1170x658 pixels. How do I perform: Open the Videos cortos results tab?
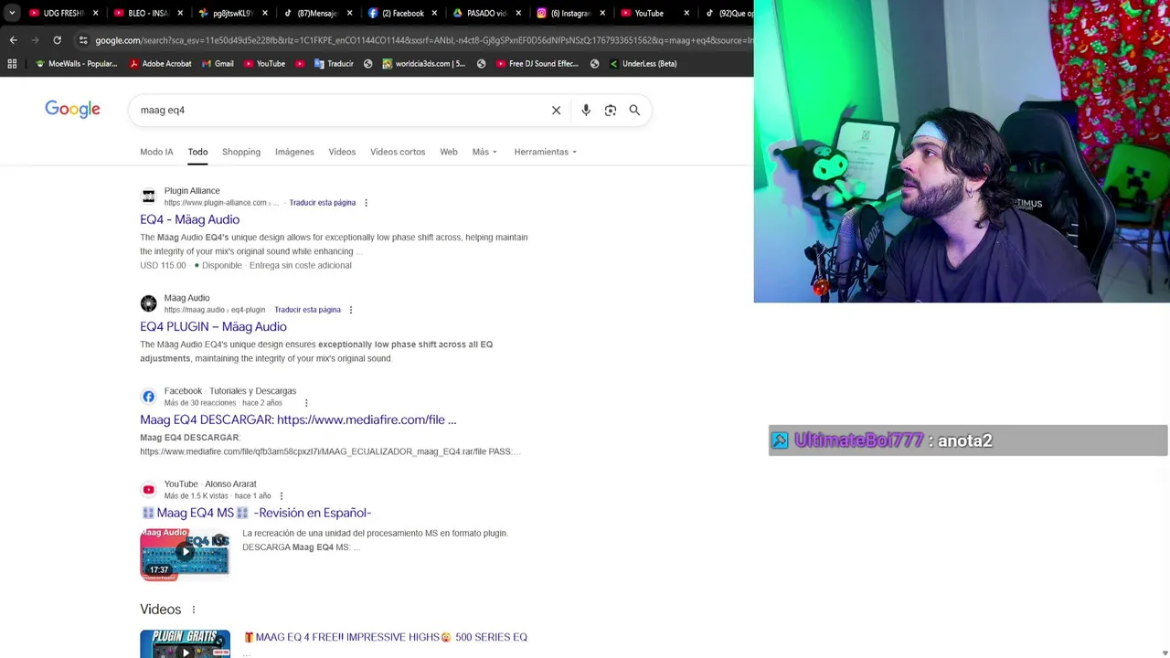(398, 152)
